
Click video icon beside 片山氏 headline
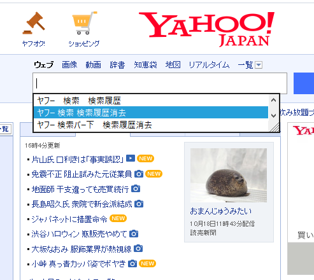(131, 158)
